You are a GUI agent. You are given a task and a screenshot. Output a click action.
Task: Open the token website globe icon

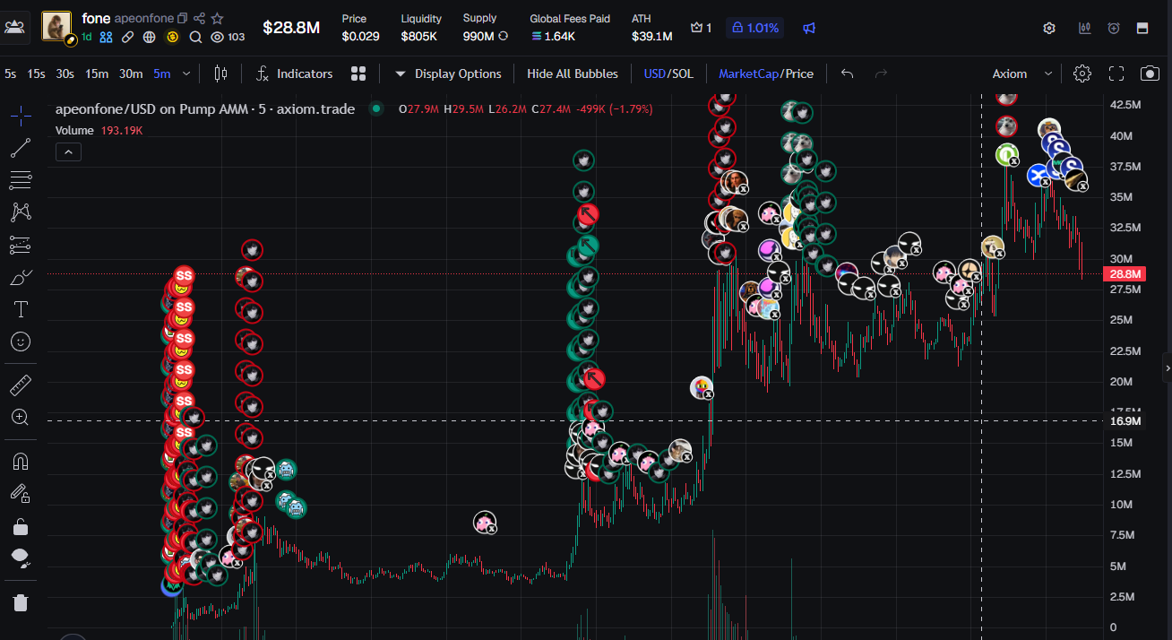click(x=150, y=37)
